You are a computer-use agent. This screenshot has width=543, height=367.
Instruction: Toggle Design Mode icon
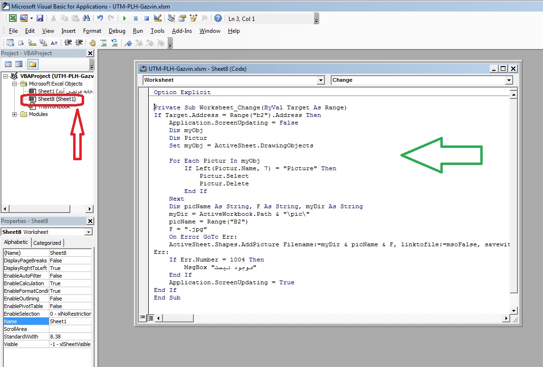[158, 19]
